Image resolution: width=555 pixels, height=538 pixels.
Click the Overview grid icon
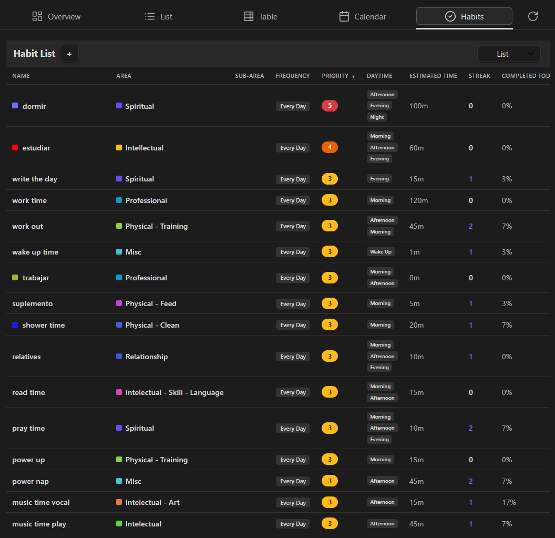[x=37, y=16]
